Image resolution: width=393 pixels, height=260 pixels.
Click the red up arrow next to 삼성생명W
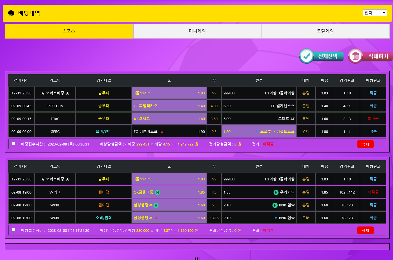(156, 218)
